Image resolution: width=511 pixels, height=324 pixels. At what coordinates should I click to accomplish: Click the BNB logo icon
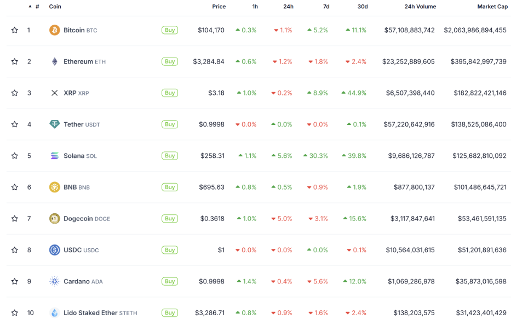[54, 187]
